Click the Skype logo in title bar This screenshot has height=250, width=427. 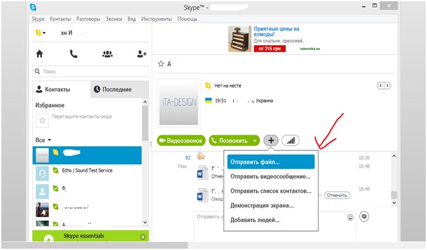tap(33, 7)
